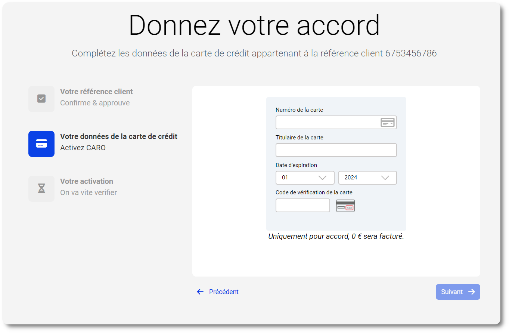Focus the Titulaire de la carte field
The image size is (509, 333).
pos(336,150)
